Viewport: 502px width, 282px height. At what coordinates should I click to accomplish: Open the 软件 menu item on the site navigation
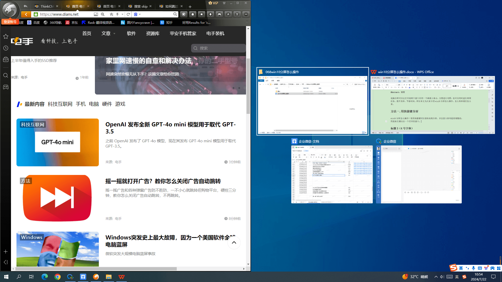click(131, 33)
